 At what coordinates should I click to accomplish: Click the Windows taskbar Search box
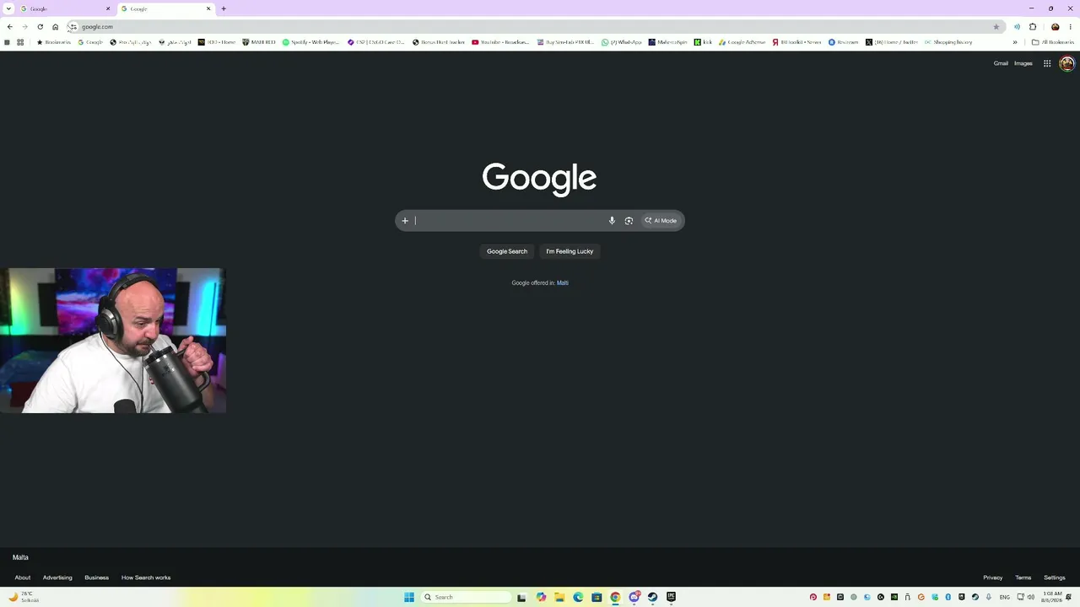point(467,597)
